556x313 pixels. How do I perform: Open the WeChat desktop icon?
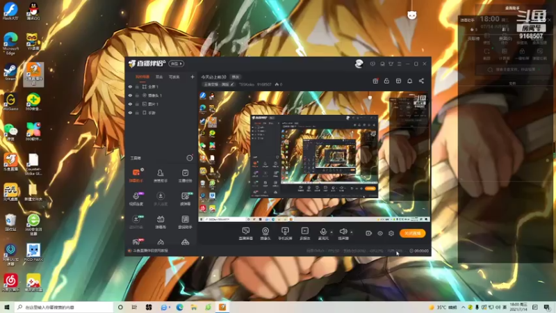coord(10,132)
